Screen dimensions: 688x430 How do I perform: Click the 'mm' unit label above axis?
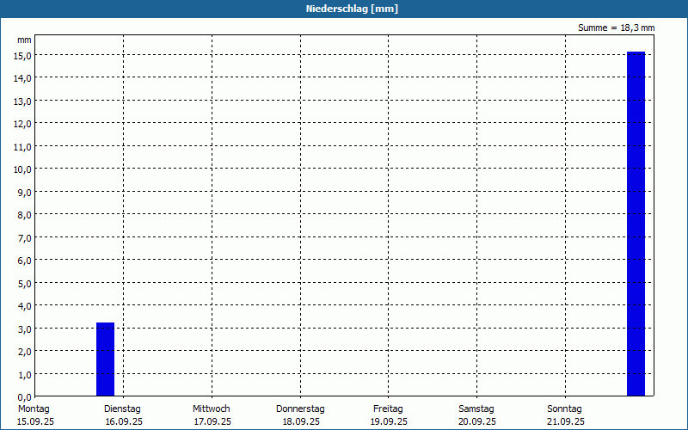pos(24,40)
